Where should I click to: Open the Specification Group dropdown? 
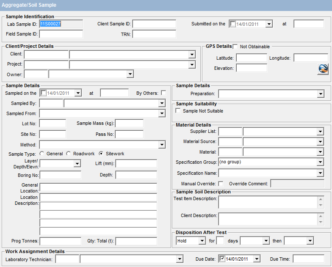(x=320, y=162)
